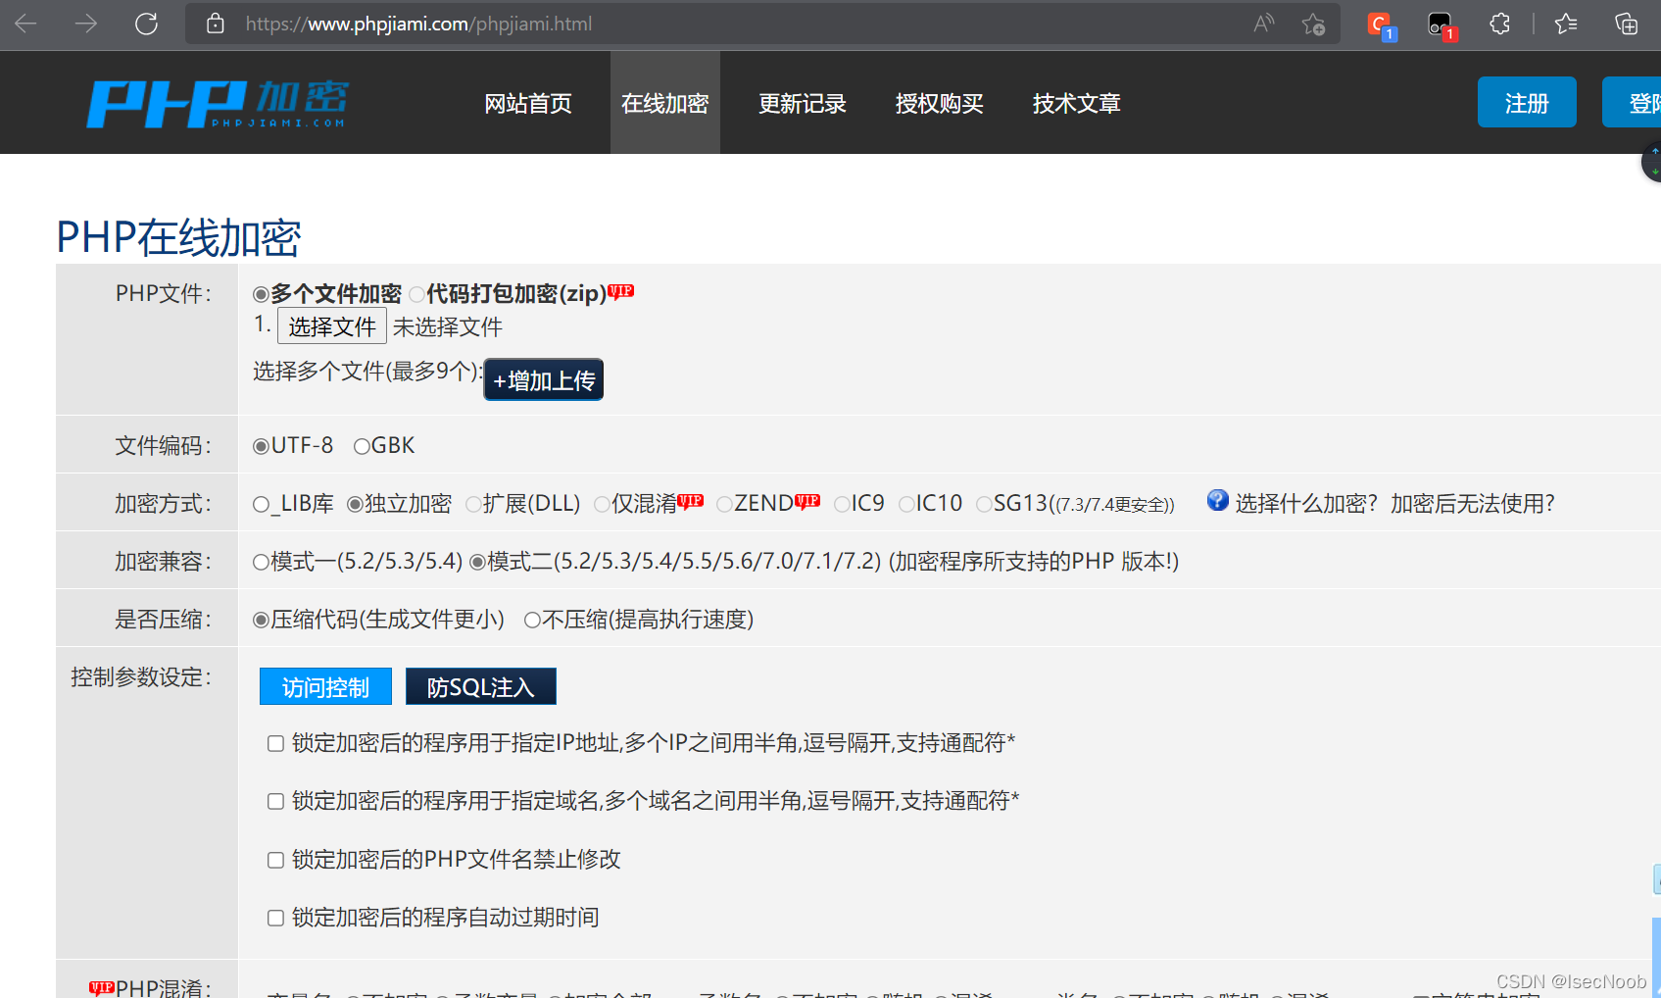Open favorites via the star toolbar icon
The image size is (1661, 998).
click(x=1565, y=24)
